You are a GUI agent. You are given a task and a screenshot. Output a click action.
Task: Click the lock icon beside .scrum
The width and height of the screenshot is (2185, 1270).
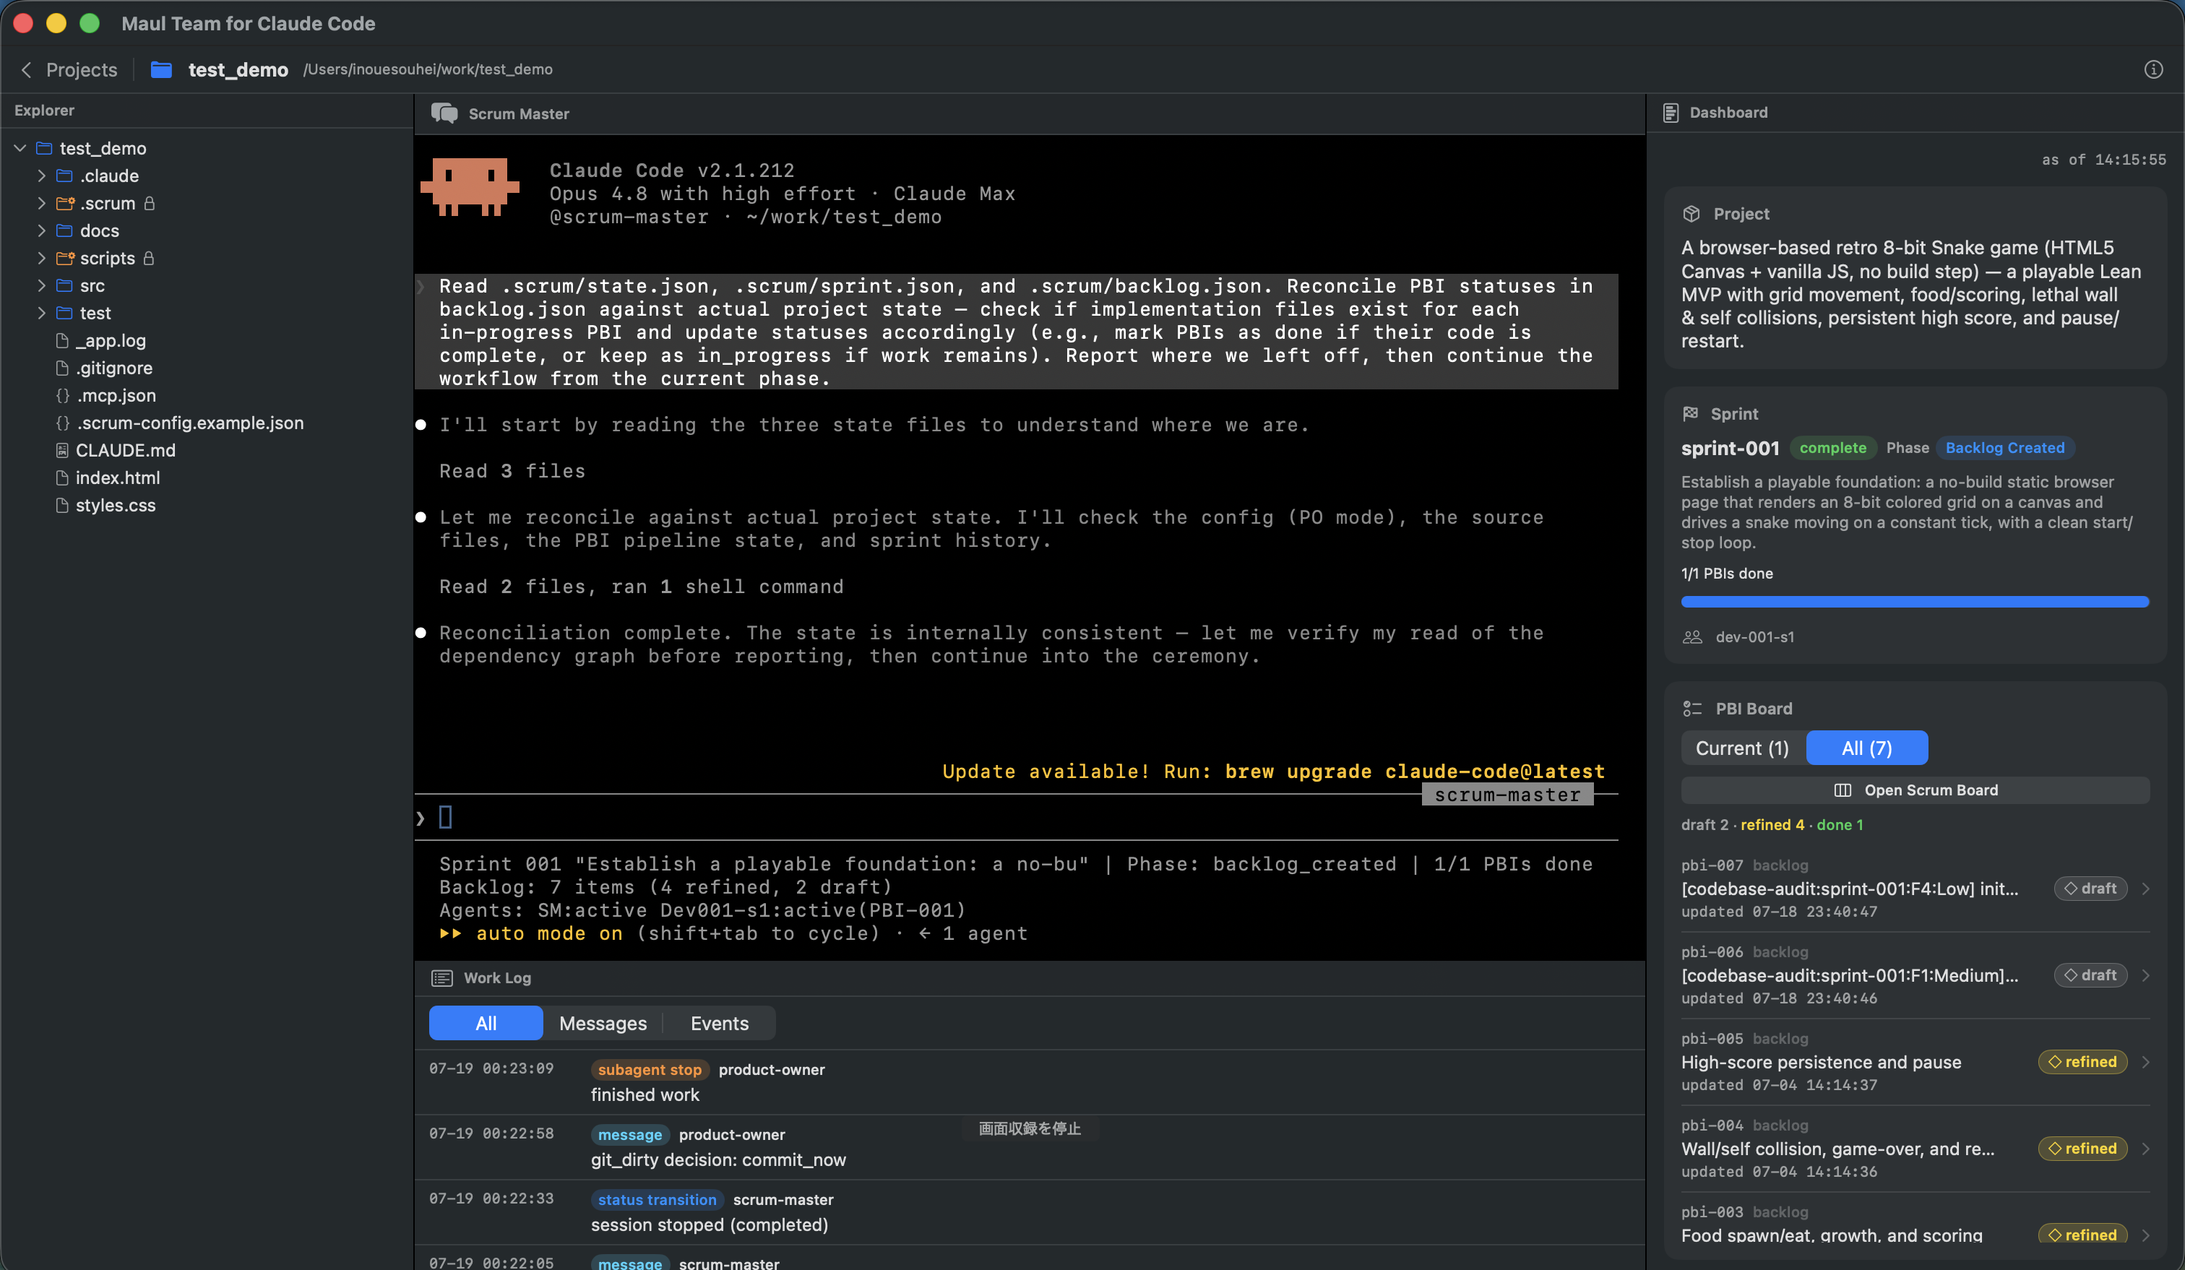(x=149, y=203)
